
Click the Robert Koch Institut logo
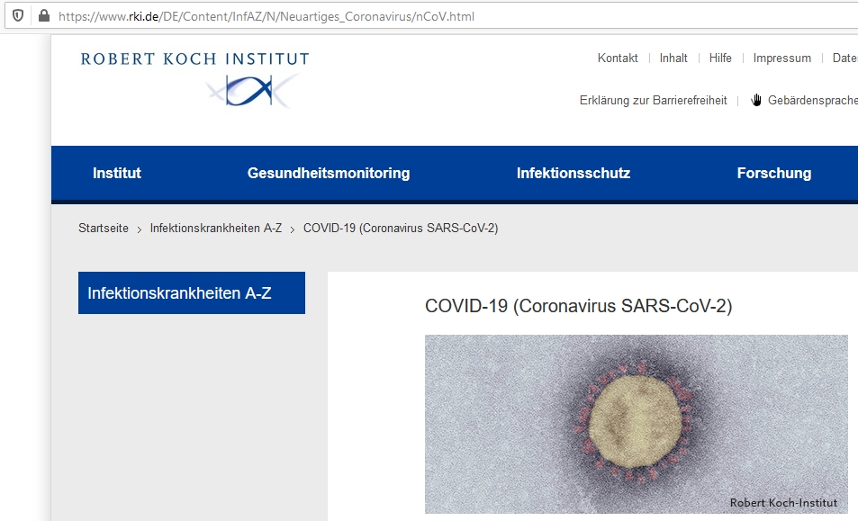[194, 80]
